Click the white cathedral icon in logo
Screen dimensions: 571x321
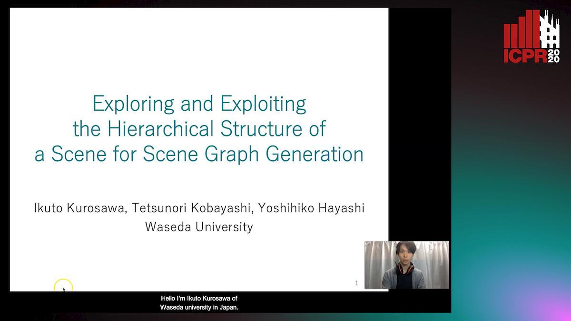[551, 30]
